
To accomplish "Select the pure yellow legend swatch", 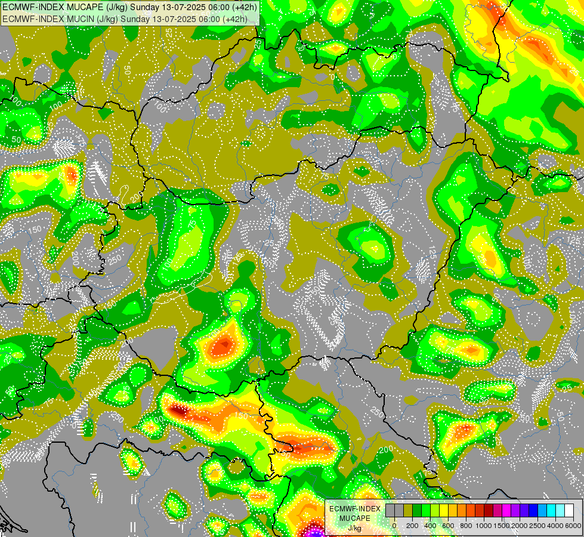I will (444, 510).
